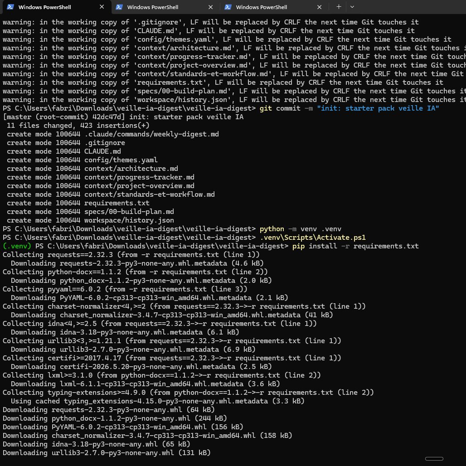Click the warning line mentioning 'specs/00-build-plan.md'
466x466 pixels.
point(234,91)
